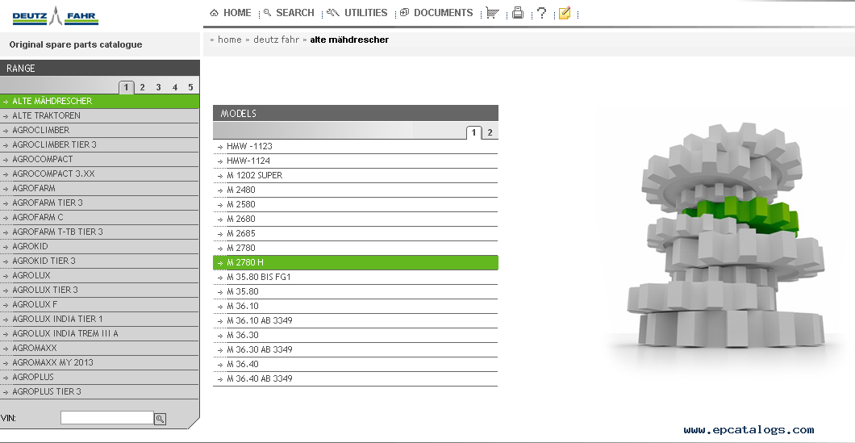855x443 pixels.
Task: Select AGROMAXX MY 2013 range
Action: tap(100, 362)
